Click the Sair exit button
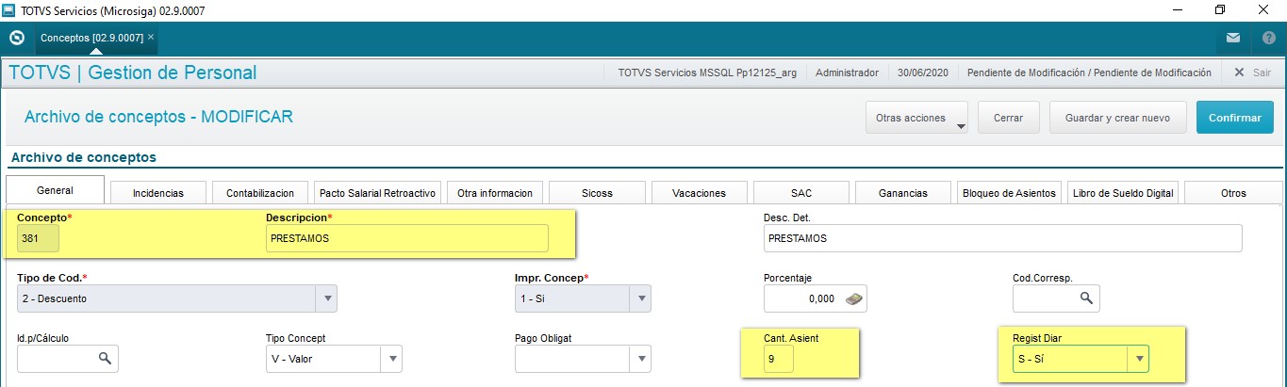Image resolution: width=1287 pixels, height=387 pixels. coord(1252,73)
